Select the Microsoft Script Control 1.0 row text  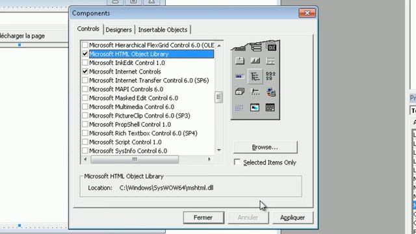click(x=125, y=142)
